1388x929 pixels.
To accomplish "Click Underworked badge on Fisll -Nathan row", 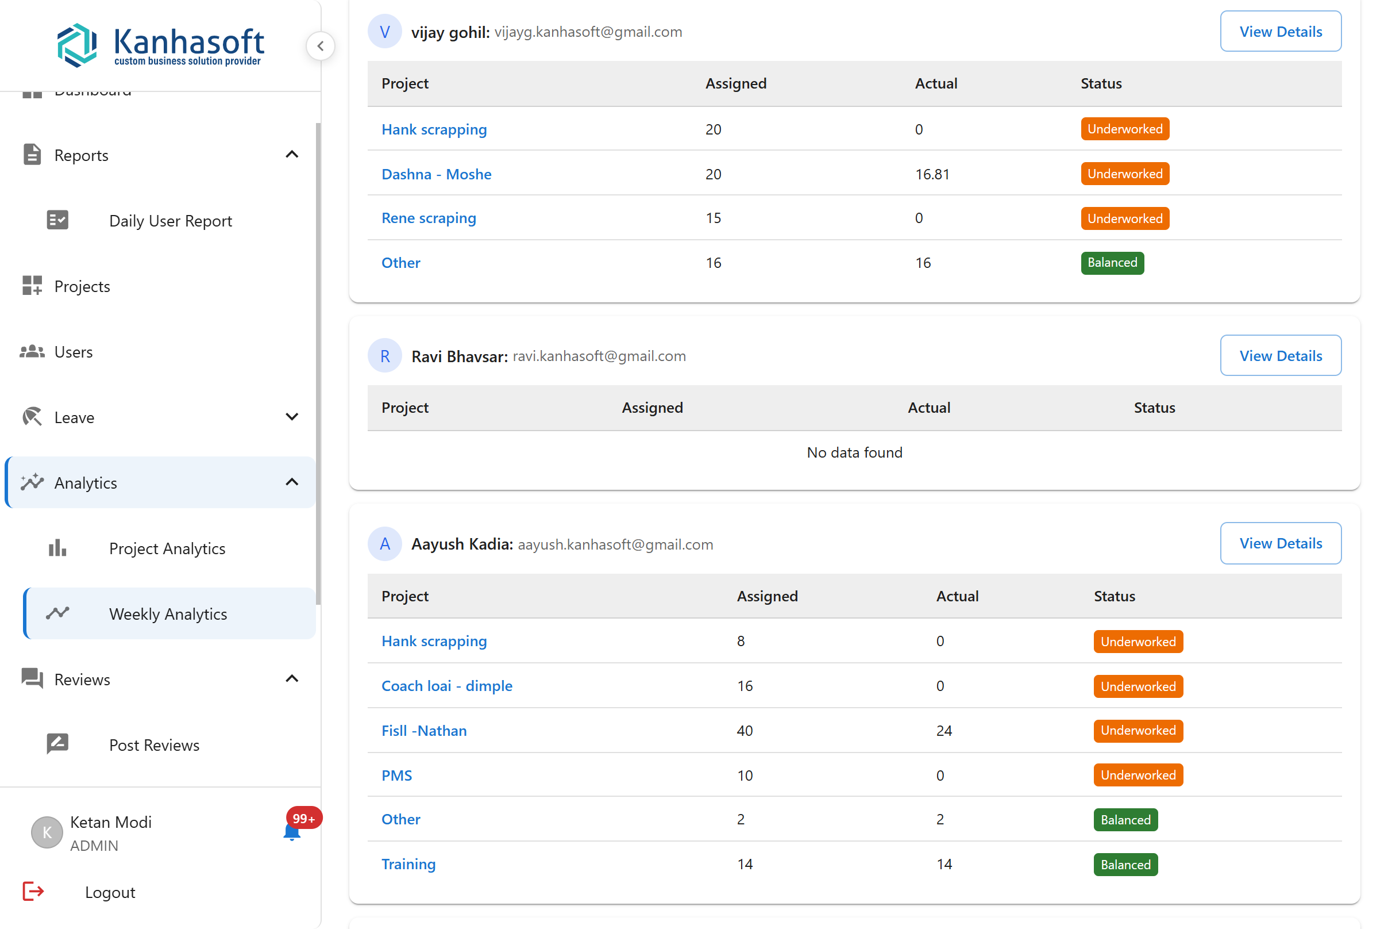I will pyautogui.click(x=1138, y=731).
